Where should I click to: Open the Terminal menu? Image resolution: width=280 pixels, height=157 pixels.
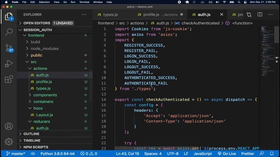[84, 2]
